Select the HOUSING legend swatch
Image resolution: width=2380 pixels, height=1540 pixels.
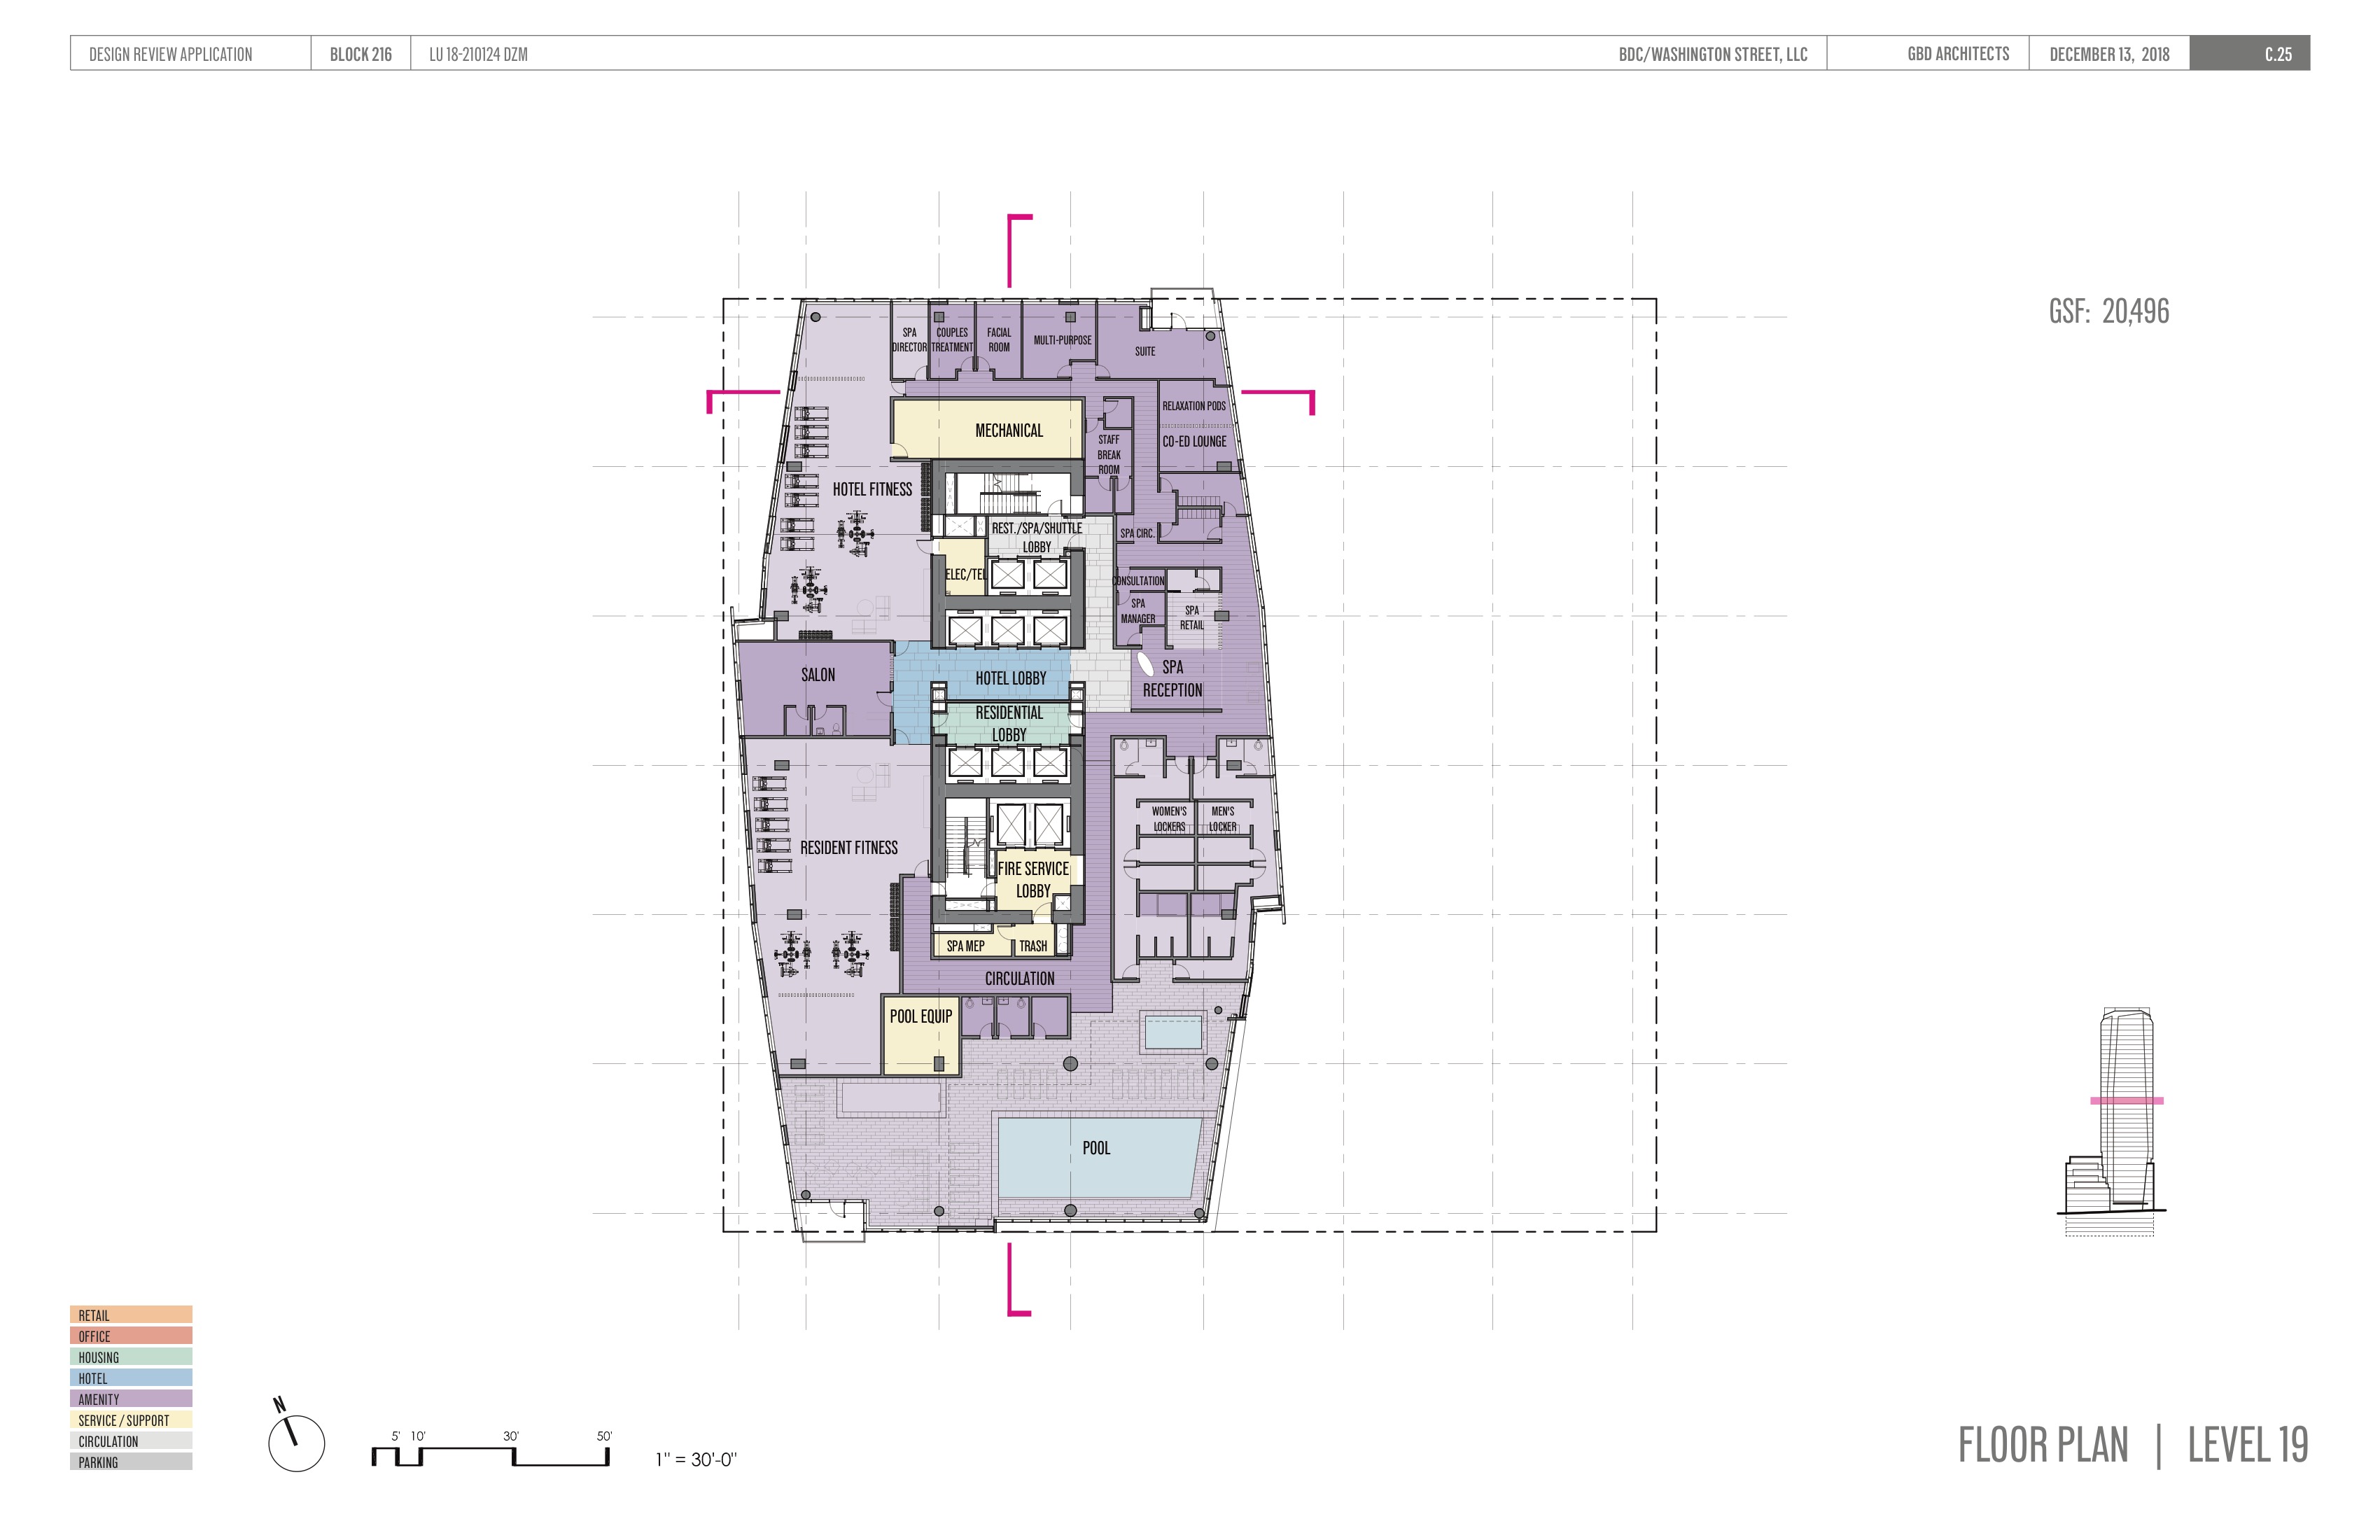[x=131, y=1357]
